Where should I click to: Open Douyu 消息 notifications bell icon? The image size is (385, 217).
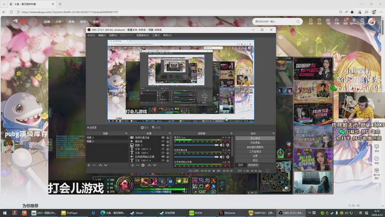346,21
